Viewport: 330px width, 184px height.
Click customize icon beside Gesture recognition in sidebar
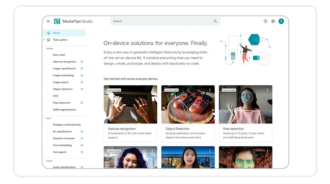[x=82, y=62]
